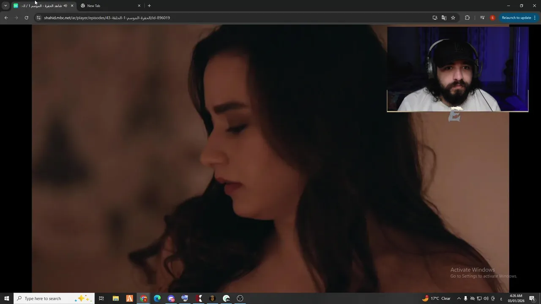Click Relaunch to update button

click(516, 18)
